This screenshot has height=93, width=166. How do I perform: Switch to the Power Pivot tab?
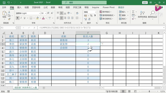(x=109, y=7)
